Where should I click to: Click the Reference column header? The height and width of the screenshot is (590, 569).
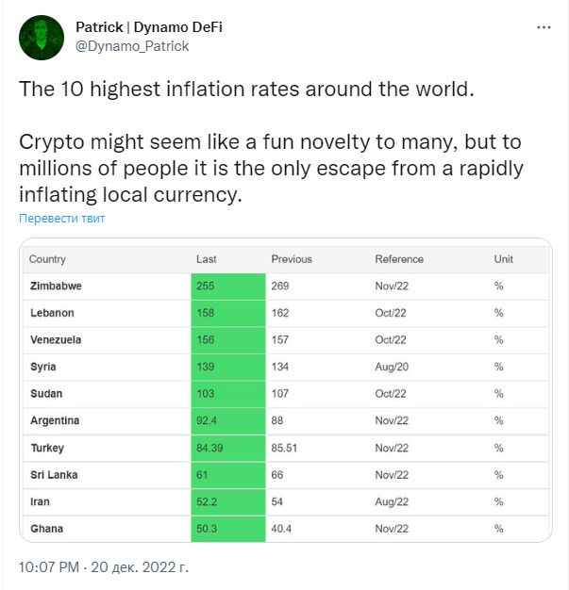point(399,259)
